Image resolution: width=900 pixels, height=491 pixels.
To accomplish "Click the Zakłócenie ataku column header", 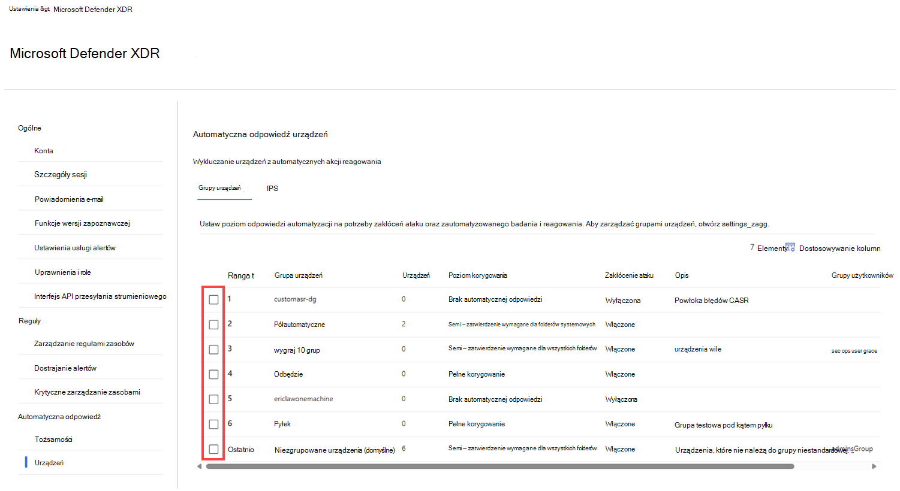I will pyautogui.click(x=629, y=275).
